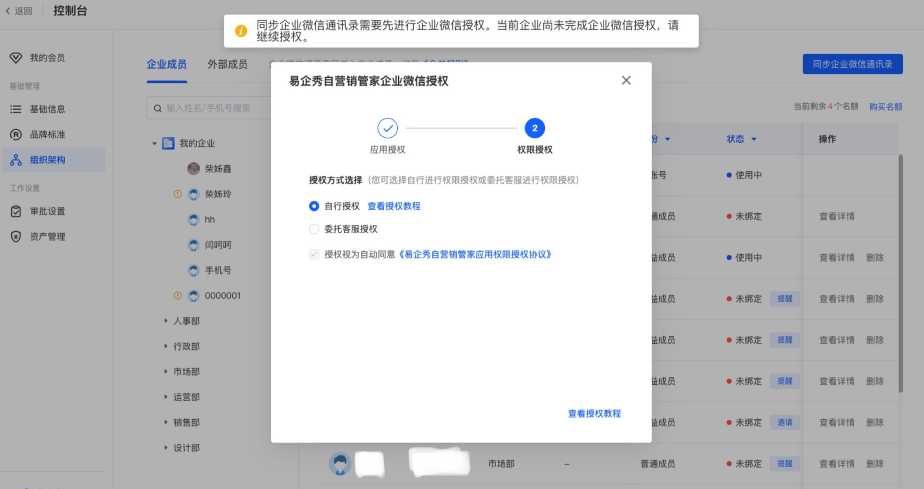Open 审批设置 in the sidebar
The image size is (924, 489).
(47, 211)
